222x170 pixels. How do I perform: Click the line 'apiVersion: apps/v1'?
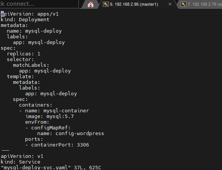[30, 14]
